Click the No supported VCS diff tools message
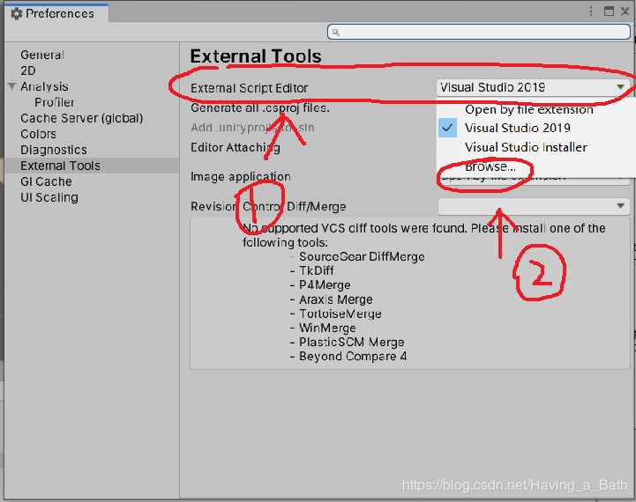 click(424, 235)
